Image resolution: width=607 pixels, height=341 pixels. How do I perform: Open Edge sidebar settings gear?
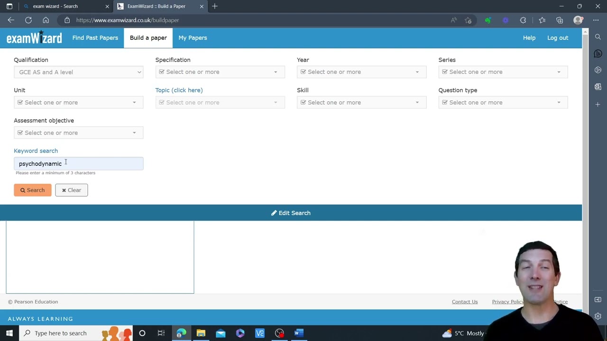click(598, 316)
